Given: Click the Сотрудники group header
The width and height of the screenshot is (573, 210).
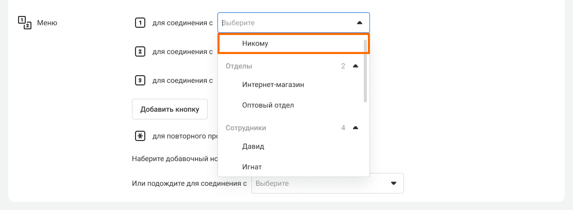Looking at the screenshot, I should tap(246, 128).
